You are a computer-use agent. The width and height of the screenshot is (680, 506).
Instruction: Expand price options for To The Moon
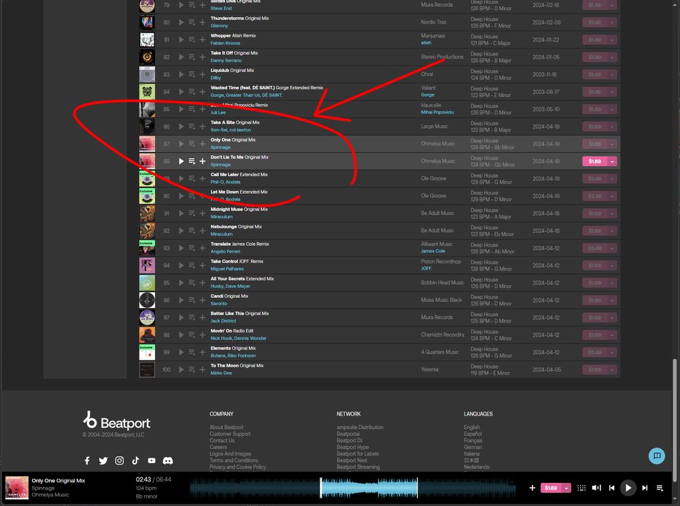(x=612, y=369)
